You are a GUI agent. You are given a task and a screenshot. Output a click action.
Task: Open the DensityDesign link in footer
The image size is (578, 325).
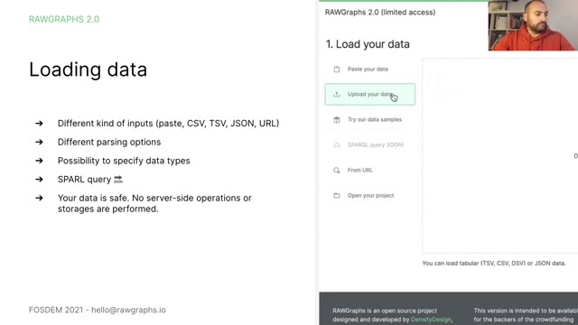pyautogui.click(x=431, y=320)
